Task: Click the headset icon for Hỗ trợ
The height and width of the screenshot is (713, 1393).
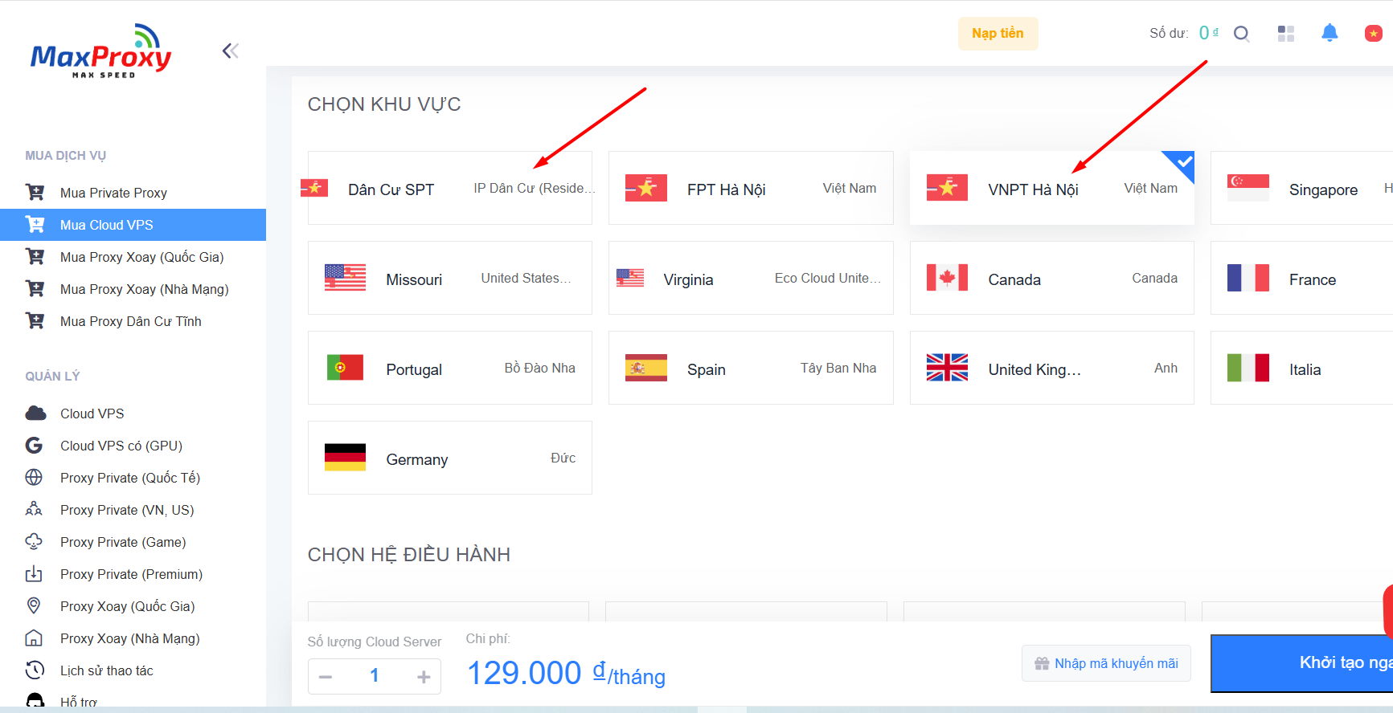Action: (35, 699)
